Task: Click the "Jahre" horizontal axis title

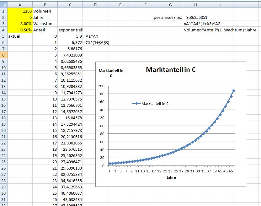Action: coord(171,177)
